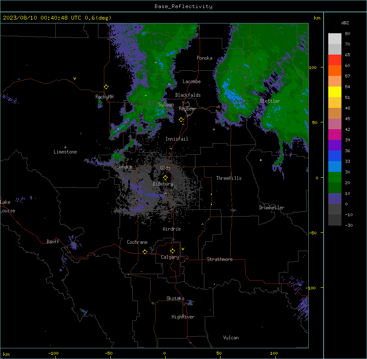Viewport: 367px width, 359px height.
Task: Click the Lacombe city label
Action: (x=192, y=81)
